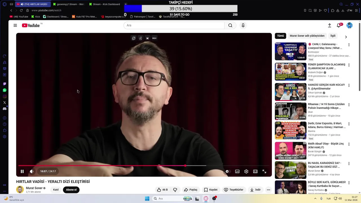Open Murat Soner channel avatar
The height and width of the screenshot is (203, 361).
coord(20,190)
